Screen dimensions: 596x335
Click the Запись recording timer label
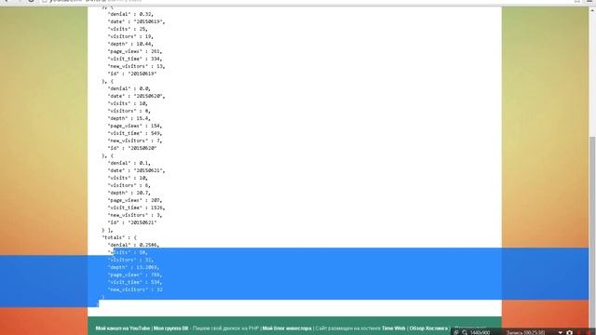(x=525, y=333)
